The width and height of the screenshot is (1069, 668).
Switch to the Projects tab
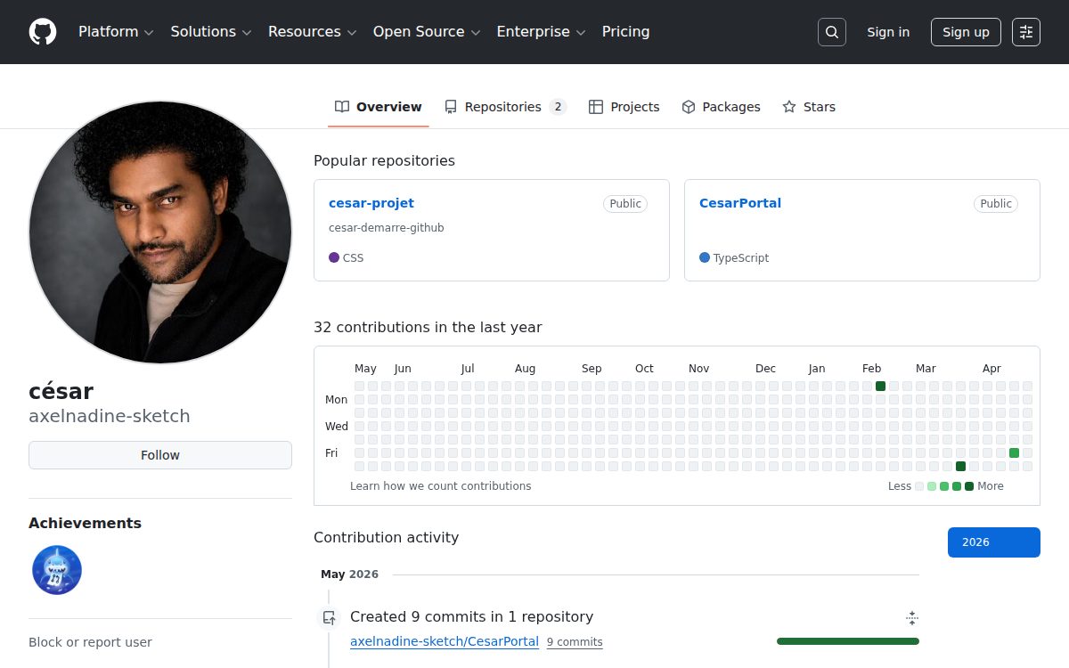(624, 107)
